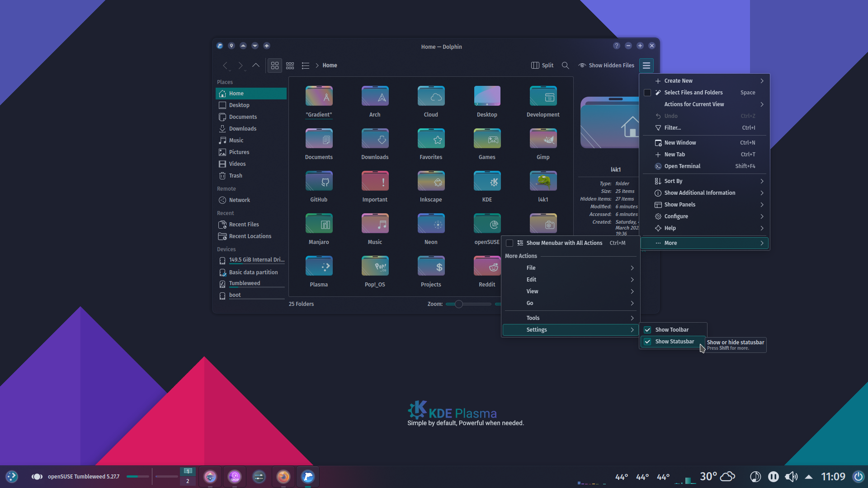Viewport: 868px width, 488px height.
Task: Open the Go submenu entry
Action: [571, 303]
